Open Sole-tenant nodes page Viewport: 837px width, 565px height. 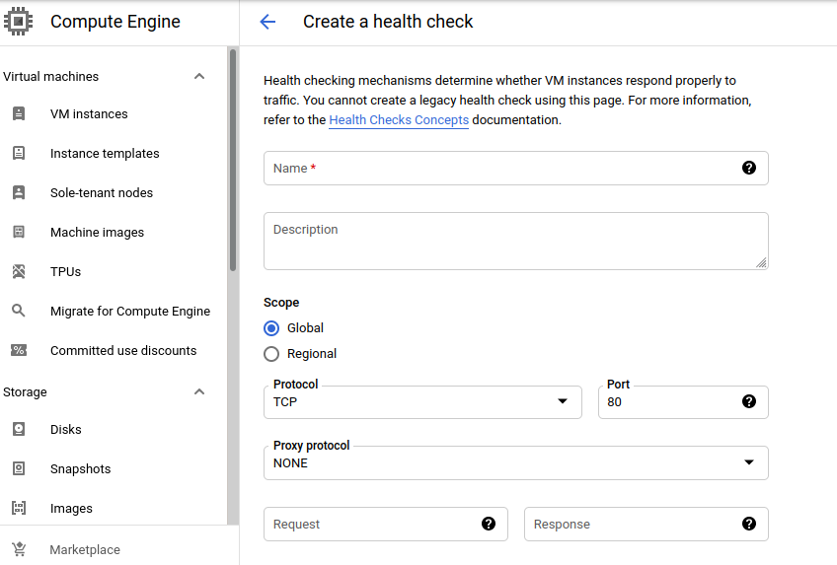pyautogui.click(x=102, y=193)
